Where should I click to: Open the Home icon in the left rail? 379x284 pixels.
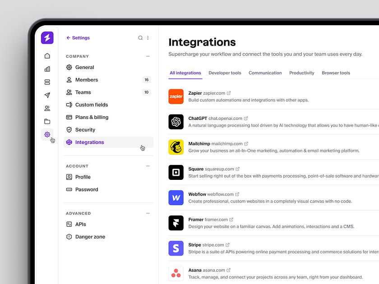[x=47, y=56]
